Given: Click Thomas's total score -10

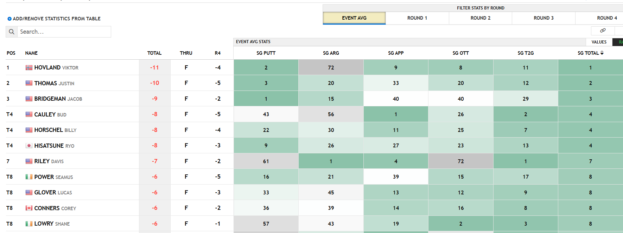Looking at the screenshot, I should [x=154, y=83].
